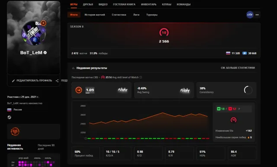The width and height of the screenshot is (277, 167).
Task: Click the -0.40% Avg Swing card
Action: [x=164, y=90]
